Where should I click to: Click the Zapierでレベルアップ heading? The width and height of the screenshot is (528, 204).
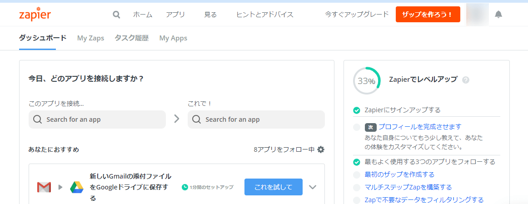coord(423,80)
